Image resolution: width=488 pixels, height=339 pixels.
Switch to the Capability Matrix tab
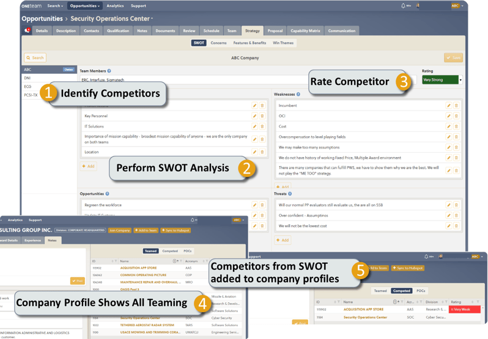[x=305, y=31]
